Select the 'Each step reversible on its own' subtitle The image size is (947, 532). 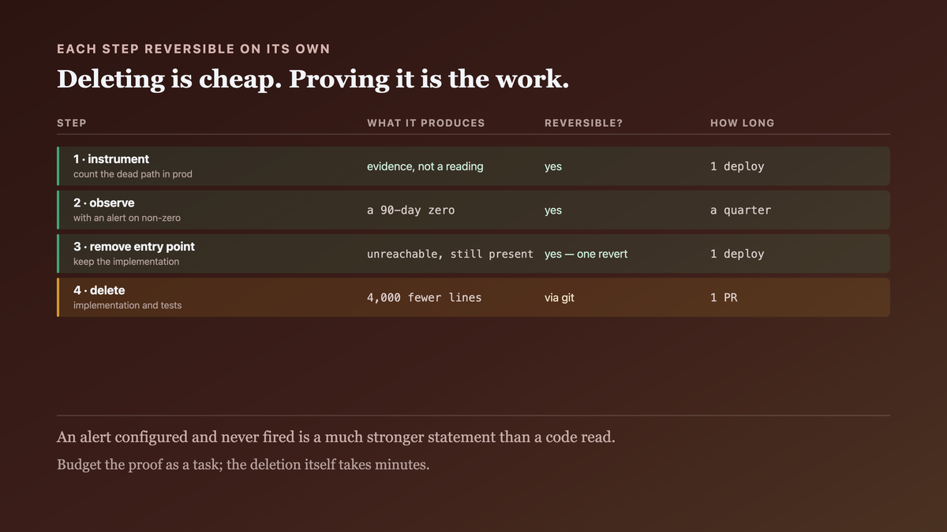193,49
